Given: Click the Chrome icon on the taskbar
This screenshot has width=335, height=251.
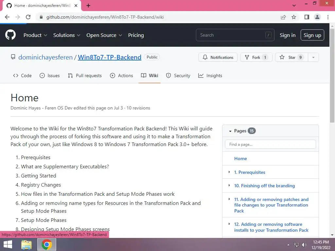Looking at the screenshot, I should (x=47, y=244).
